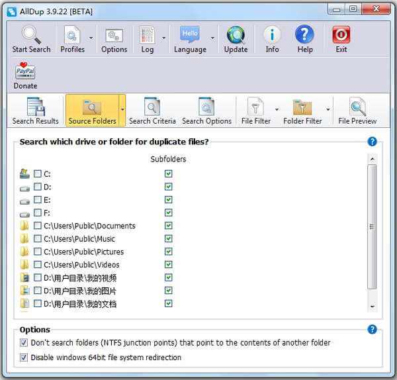
Task: Click the videos folder icon of 我的视频
Action: coord(25,277)
